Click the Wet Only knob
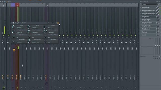 click(45, 41)
